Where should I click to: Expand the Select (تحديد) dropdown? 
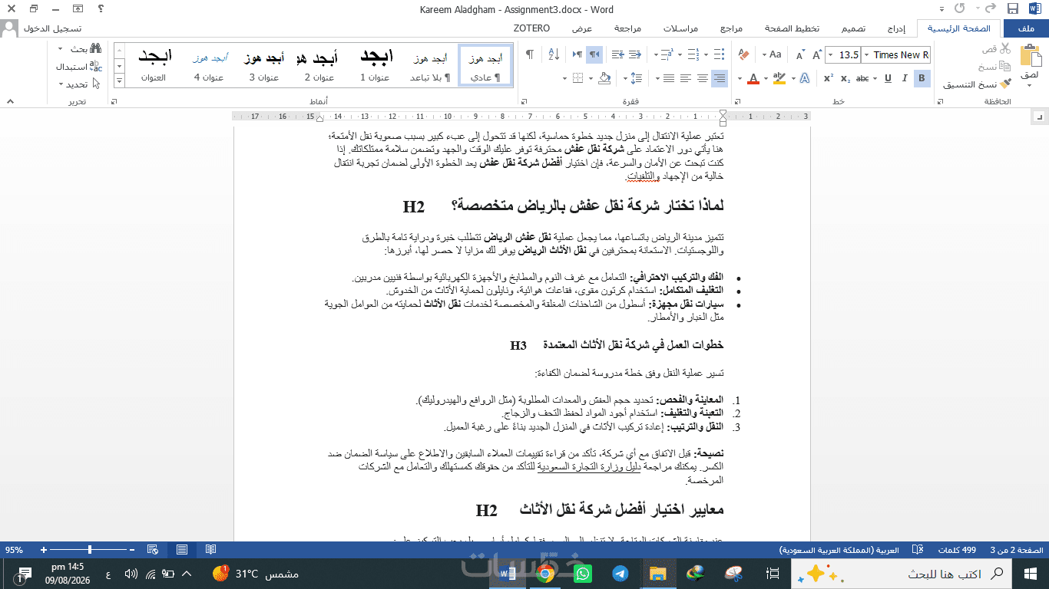61,84
